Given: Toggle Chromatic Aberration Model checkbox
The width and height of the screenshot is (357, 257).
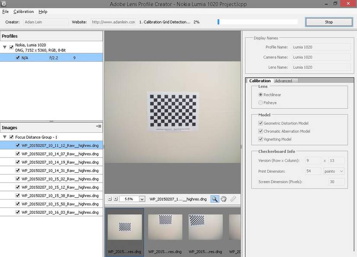Looking at the screenshot, I should click(x=261, y=131).
